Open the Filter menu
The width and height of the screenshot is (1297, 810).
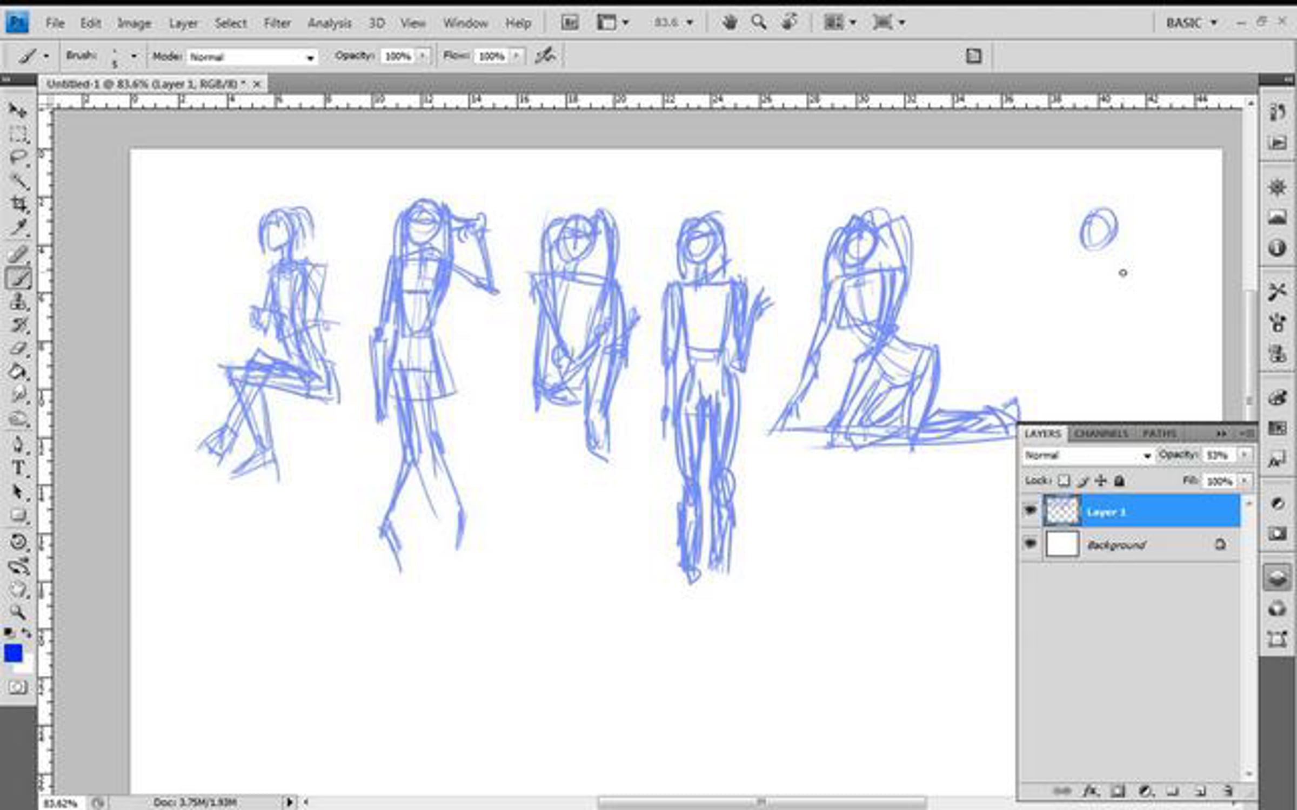(x=277, y=23)
